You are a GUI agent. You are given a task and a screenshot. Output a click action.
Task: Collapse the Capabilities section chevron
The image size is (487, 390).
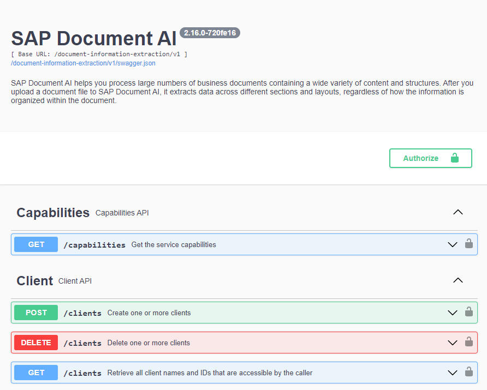coord(458,212)
